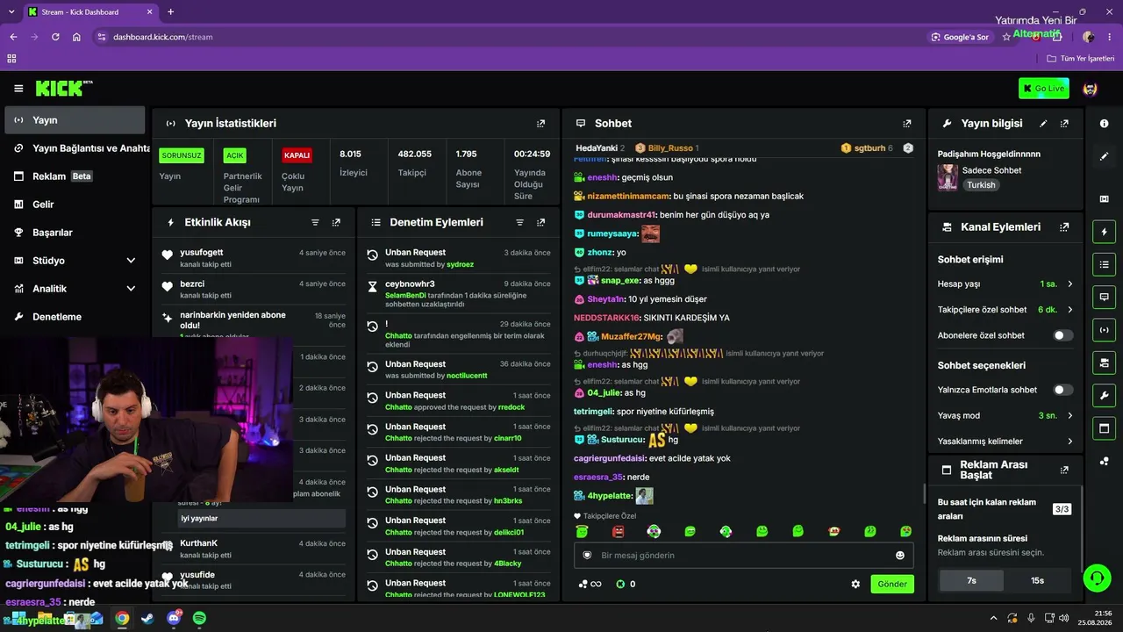Screen dimensions: 1123x632
Task: Click pinned chatter HedaYanki in chat header
Action: point(597,148)
